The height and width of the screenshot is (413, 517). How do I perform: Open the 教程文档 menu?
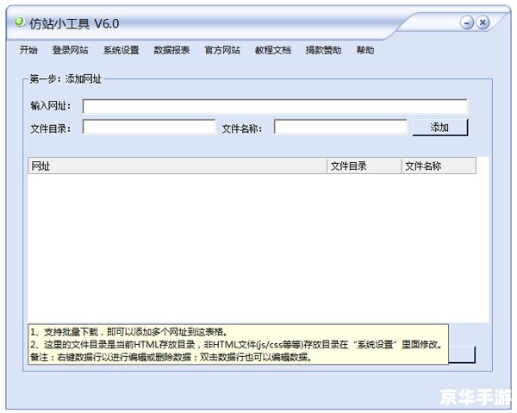272,50
